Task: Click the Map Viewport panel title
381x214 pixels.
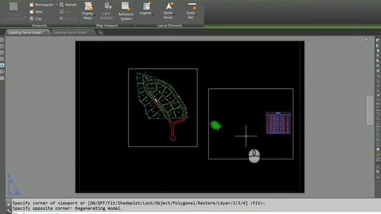Action: coord(107,26)
